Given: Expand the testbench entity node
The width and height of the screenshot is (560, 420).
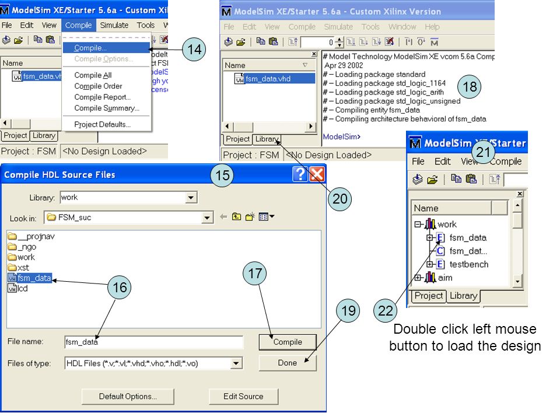Looking at the screenshot, I should 430,264.
